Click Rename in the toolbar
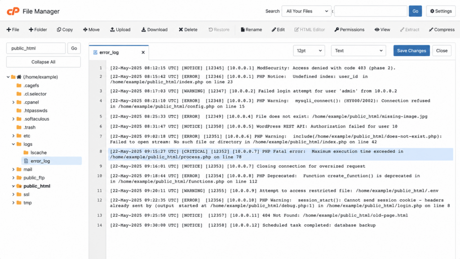This screenshot has width=460, height=259. tap(252, 30)
